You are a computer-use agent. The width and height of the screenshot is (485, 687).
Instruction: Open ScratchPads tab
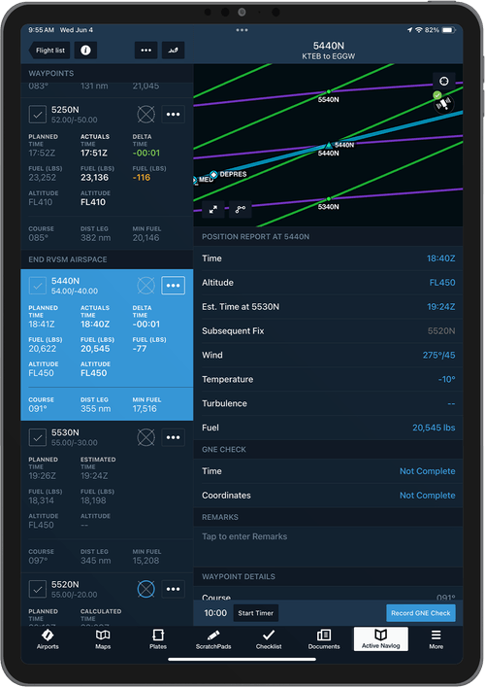[x=213, y=639]
